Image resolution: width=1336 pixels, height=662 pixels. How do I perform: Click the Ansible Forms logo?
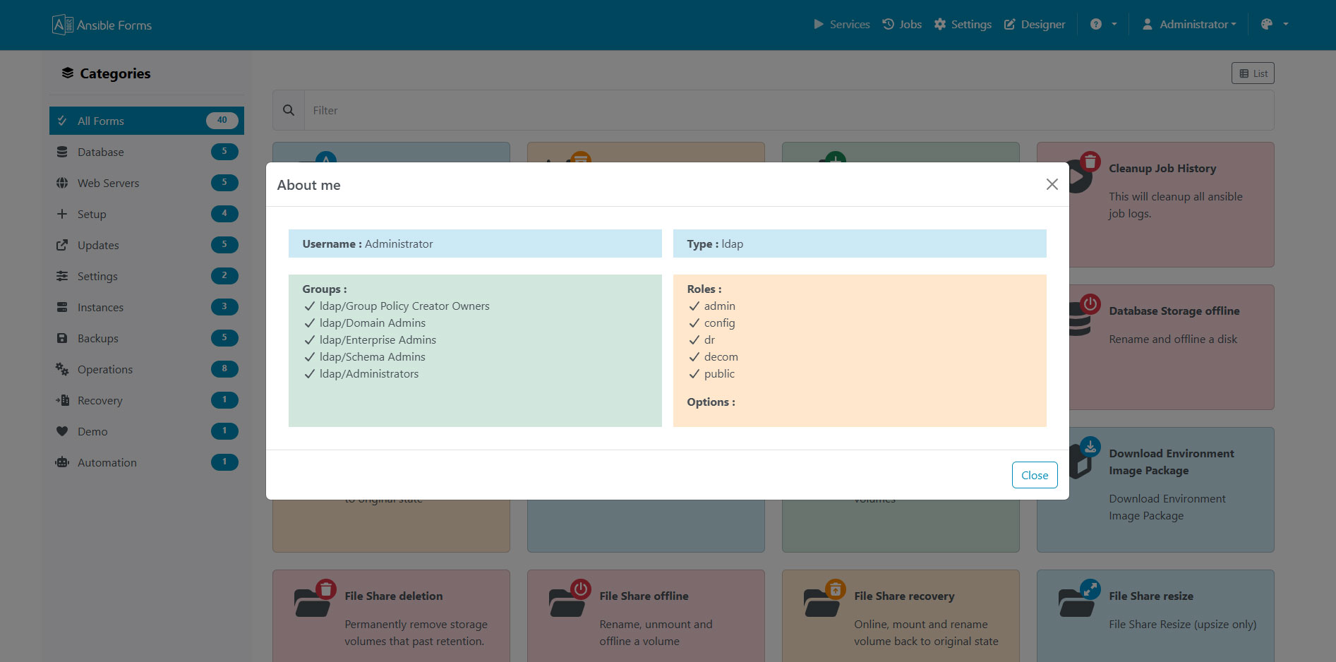click(102, 23)
